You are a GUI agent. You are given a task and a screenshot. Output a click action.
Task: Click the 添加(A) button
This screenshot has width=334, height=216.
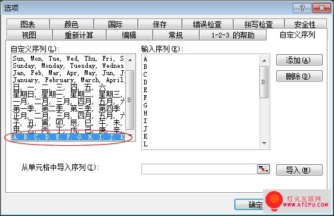click(299, 60)
